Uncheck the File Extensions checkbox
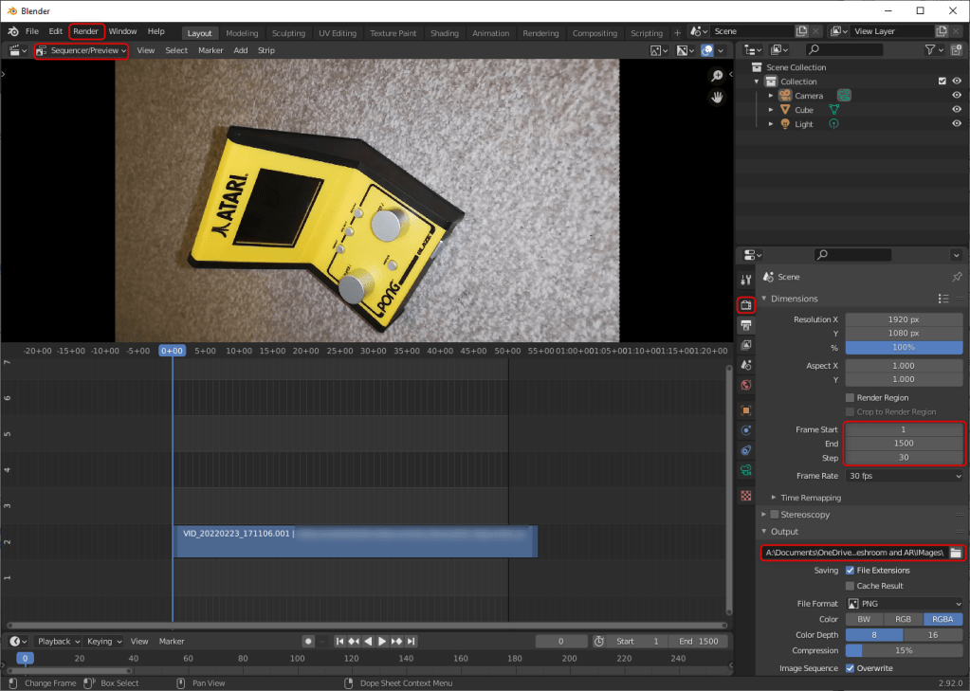The image size is (970, 691). point(850,571)
